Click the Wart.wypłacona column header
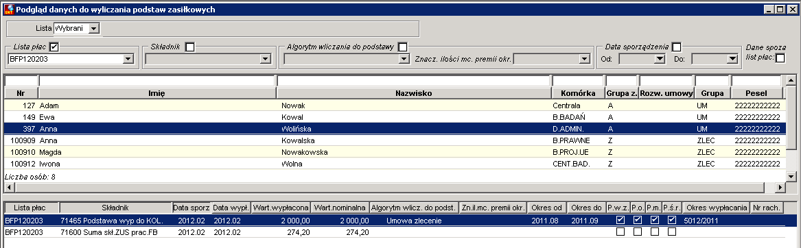The width and height of the screenshot is (801, 248). tap(281, 208)
